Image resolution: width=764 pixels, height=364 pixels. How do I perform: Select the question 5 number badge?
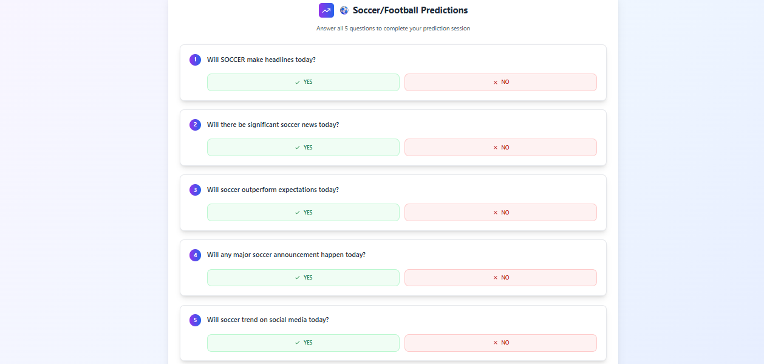tap(195, 320)
